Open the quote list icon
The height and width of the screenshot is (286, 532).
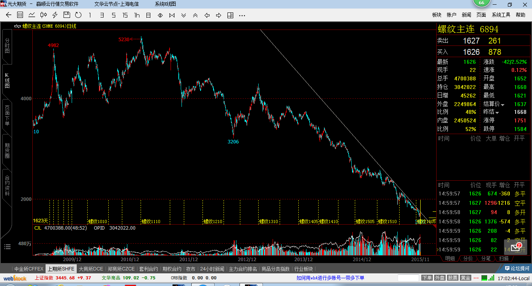click(x=20, y=15)
